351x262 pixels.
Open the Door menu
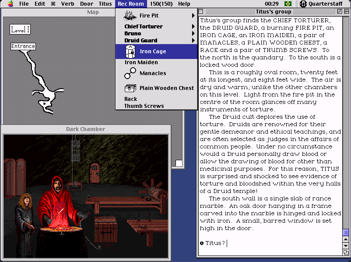pyautogui.click(x=87, y=4)
